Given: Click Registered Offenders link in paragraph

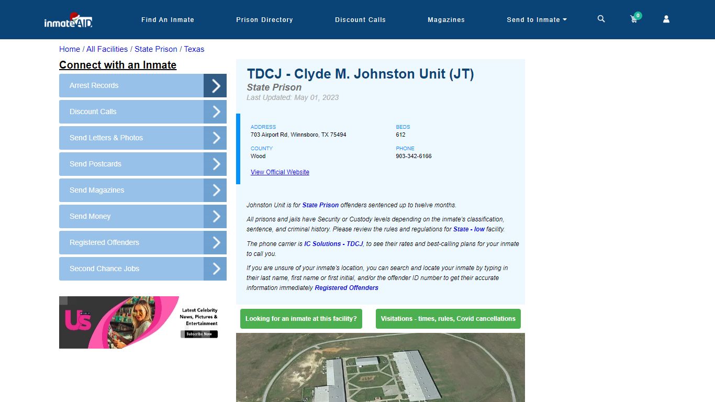Looking at the screenshot, I should coord(347,288).
